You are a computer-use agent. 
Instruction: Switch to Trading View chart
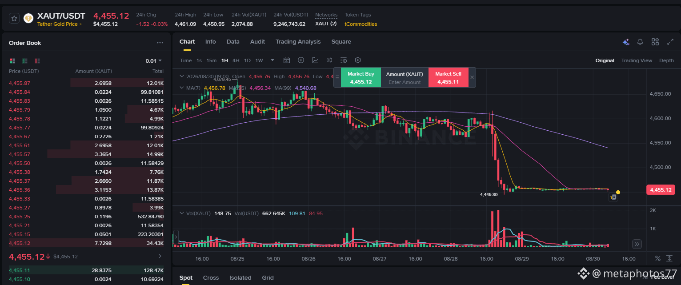click(x=637, y=60)
